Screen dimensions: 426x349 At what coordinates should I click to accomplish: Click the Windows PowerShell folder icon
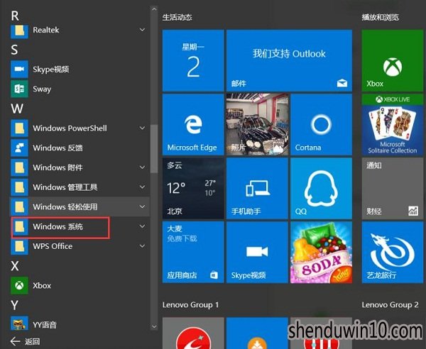(x=19, y=128)
